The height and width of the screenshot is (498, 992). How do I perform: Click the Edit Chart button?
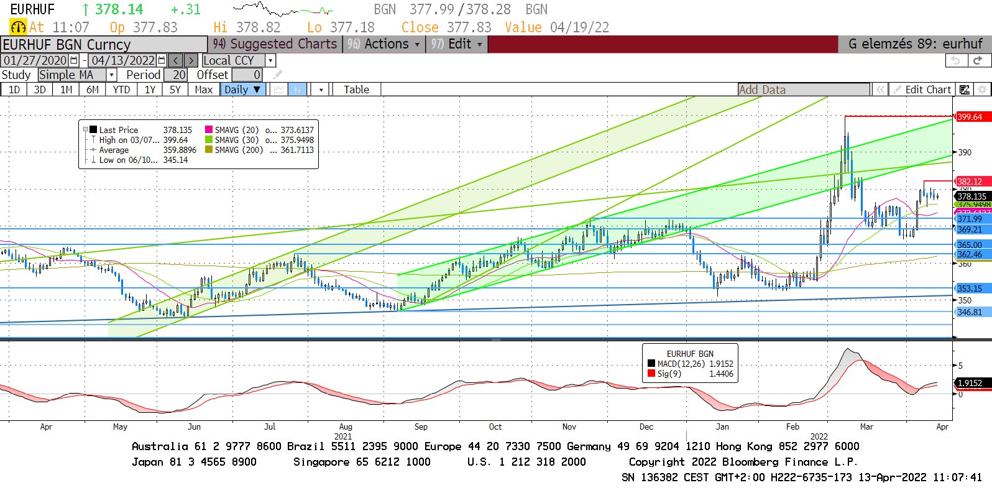pyautogui.click(x=922, y=90)
